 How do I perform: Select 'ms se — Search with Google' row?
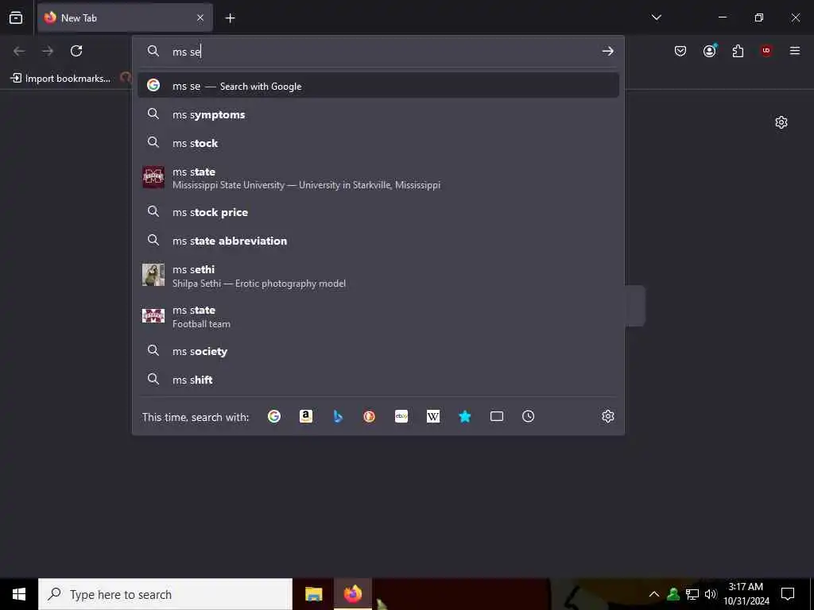378,86
